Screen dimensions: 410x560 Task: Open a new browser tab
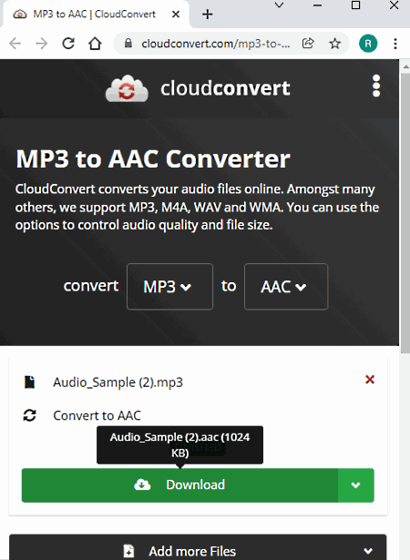click(208, 15)
